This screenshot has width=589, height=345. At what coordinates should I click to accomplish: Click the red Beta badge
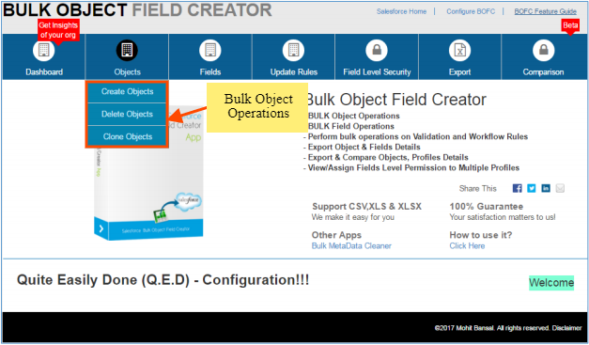(x=570, y=25)
